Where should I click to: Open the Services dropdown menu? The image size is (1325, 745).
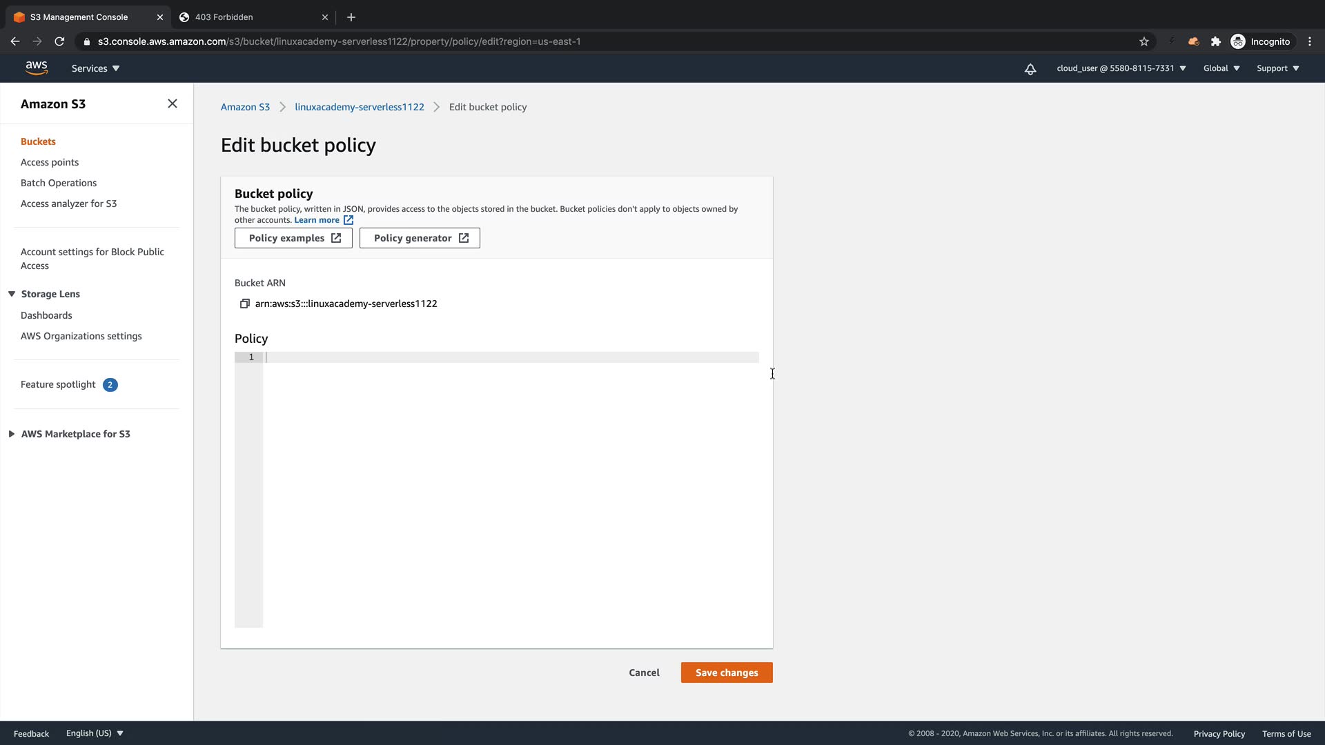click(x=95, y=68)
